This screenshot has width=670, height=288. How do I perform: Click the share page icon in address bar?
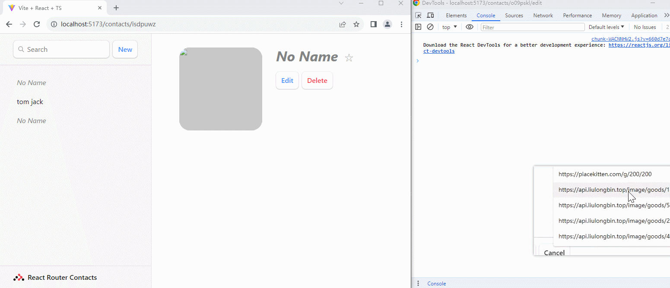[343, 24]
